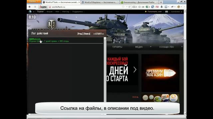Click the browser forward arrow
213x119 pixels.
coord(35,7)
